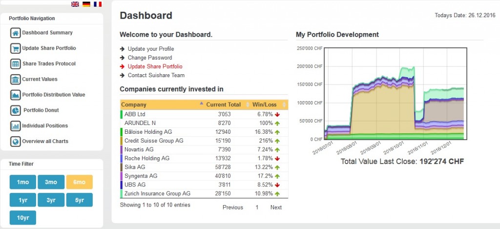Select the Portfolio Distribution Value chart icon
This screenshot has height=229, width=500.
15,95
